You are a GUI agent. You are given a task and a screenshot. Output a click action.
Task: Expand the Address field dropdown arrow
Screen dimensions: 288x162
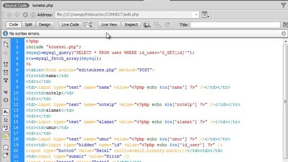pos(196,15)
